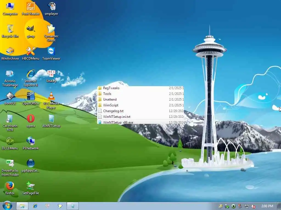Select WinNTSetup.ini.txt file
Screen dimensions: 281x210
(x=140, y=116)
